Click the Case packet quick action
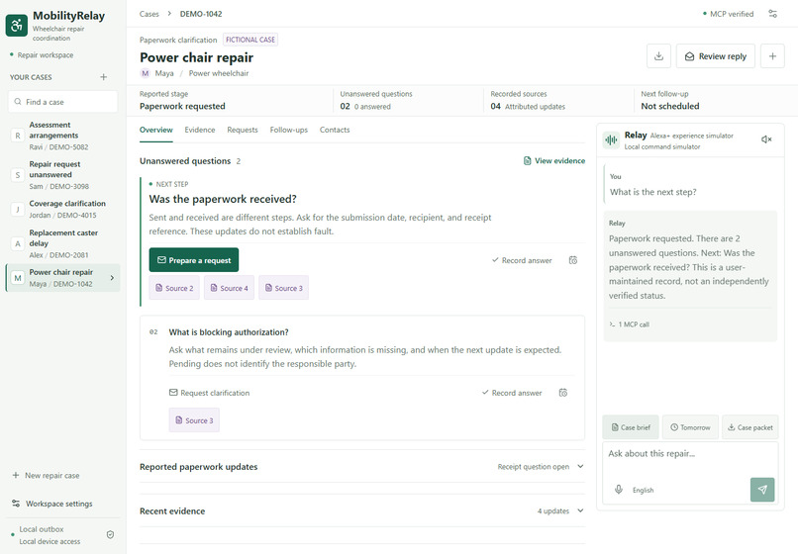The width and height of the screenshot is (798, 554). coord(750,427)
